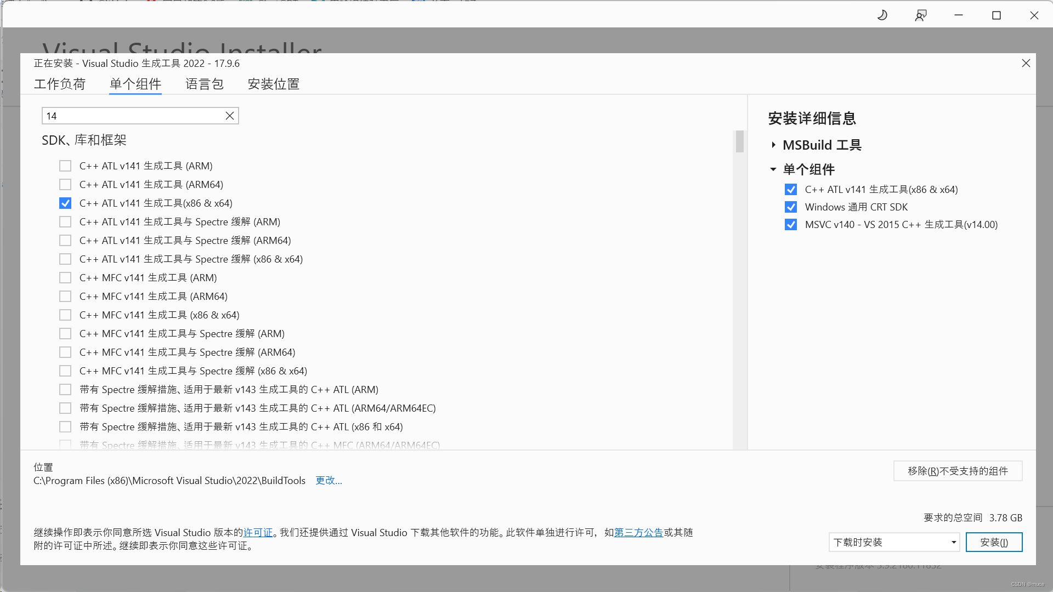Click the search field containing 14

(132, 116)
